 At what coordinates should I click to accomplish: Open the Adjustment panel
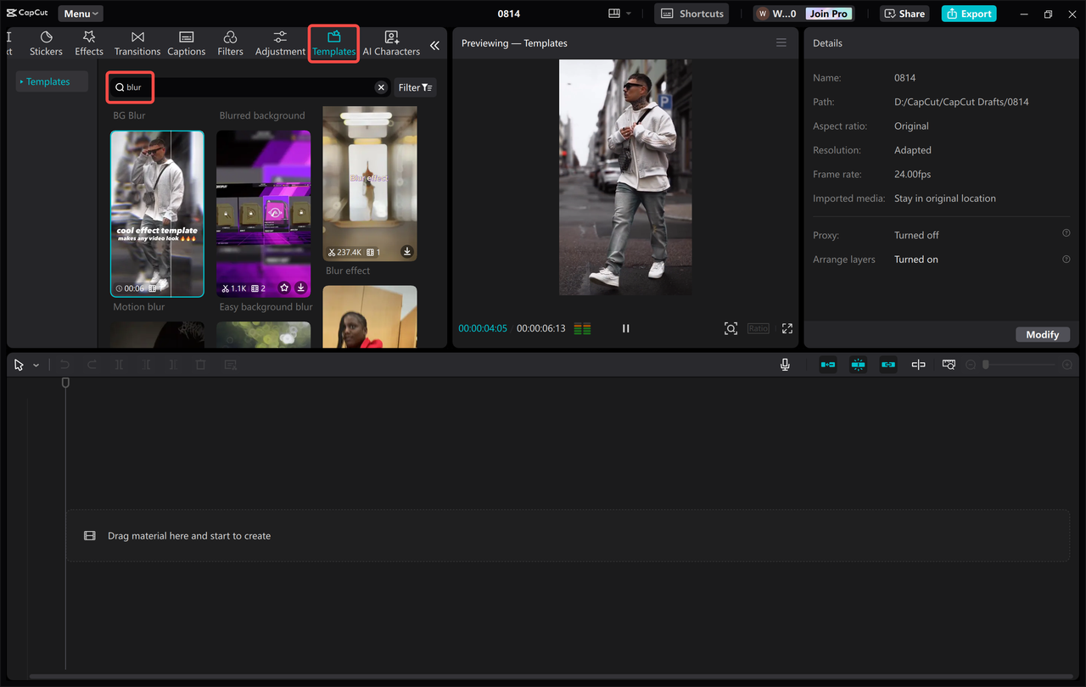coord(279,43)
